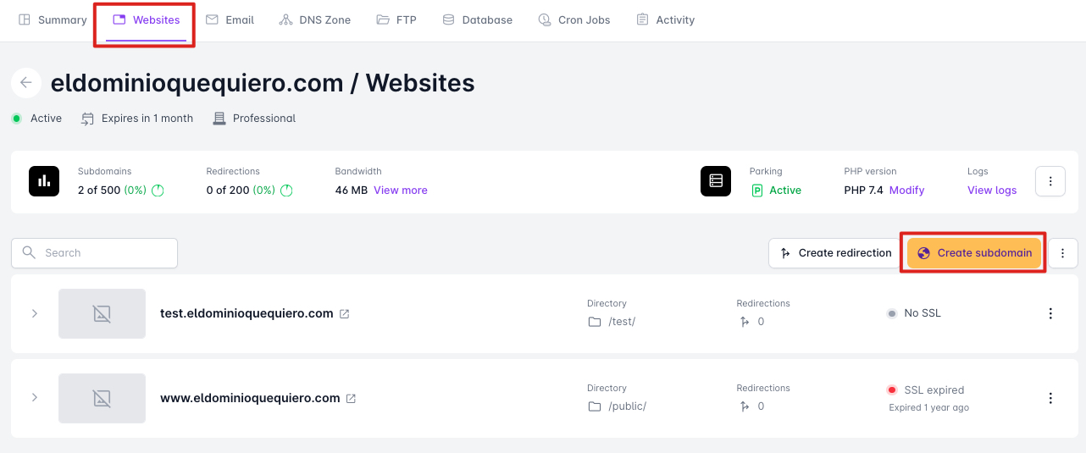Open three-dot menu for test subdomain row

[1050, 313]
